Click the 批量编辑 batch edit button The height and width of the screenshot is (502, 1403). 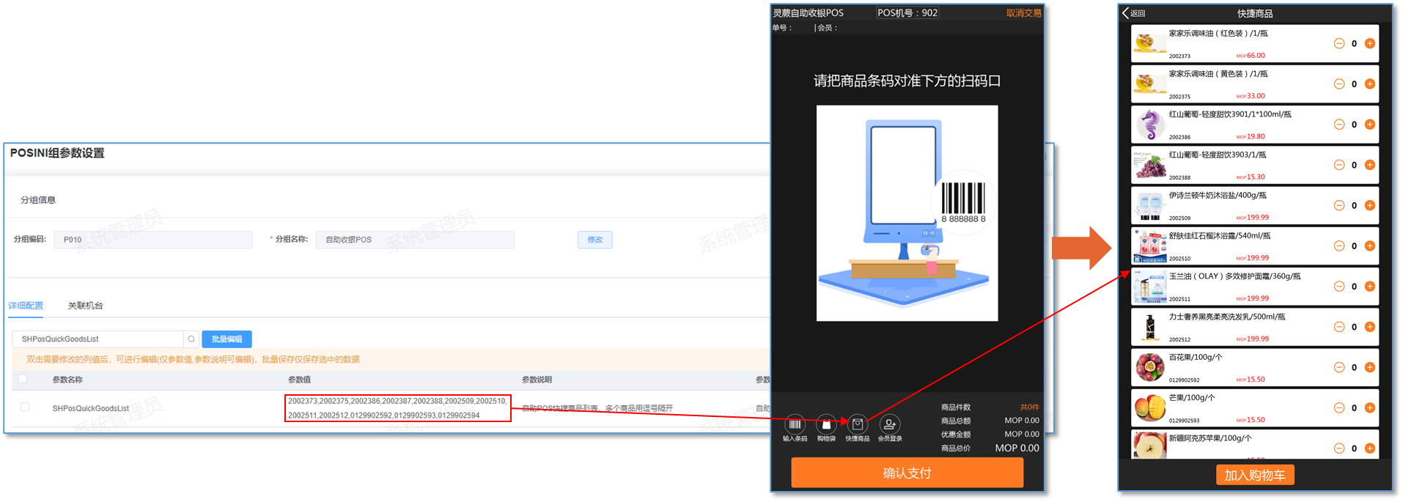point(227,339)
